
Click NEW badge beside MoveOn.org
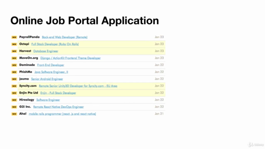[x=14, y=58]
